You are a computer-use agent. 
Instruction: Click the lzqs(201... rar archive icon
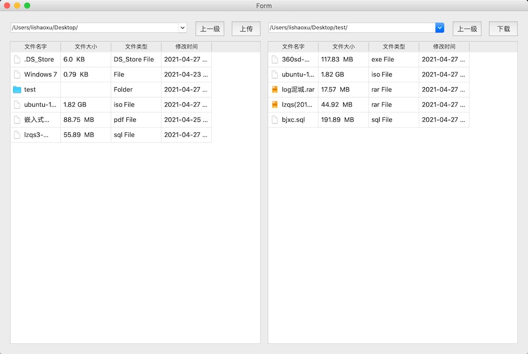point(275,104)
